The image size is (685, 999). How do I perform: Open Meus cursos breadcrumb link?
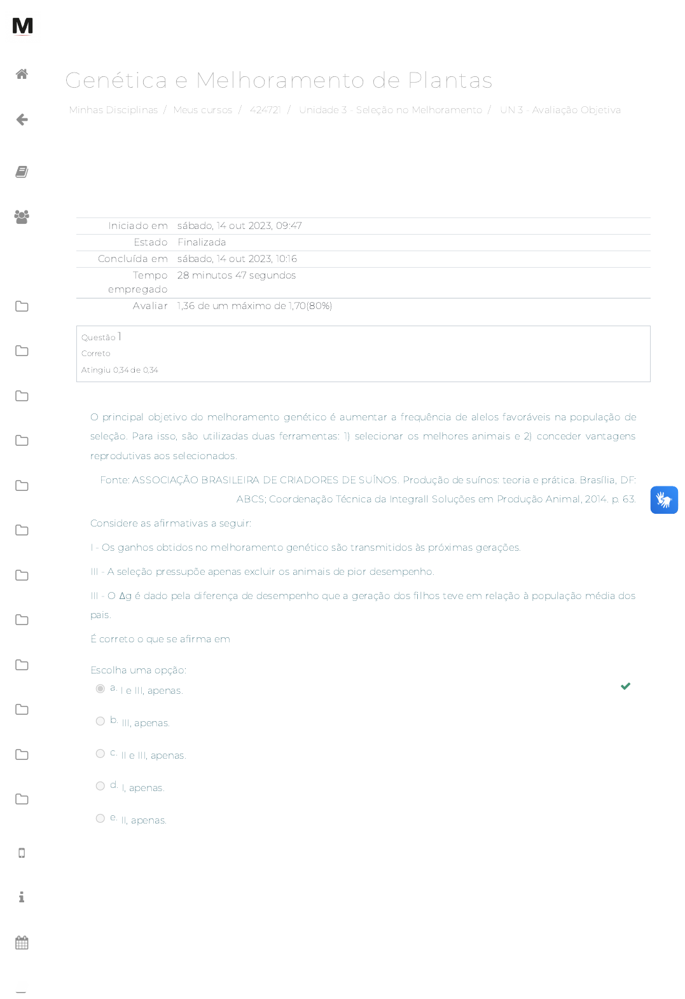pyautogui.click(x=202, y=110)
